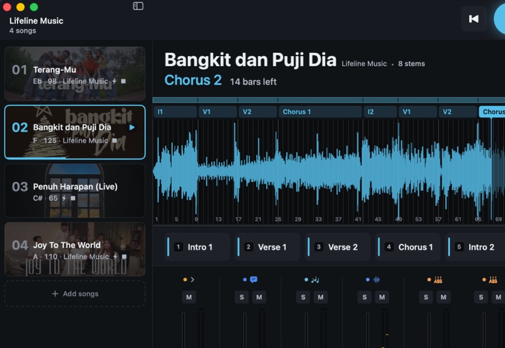Trigger the Chorus 1 section button

[408, 247]
